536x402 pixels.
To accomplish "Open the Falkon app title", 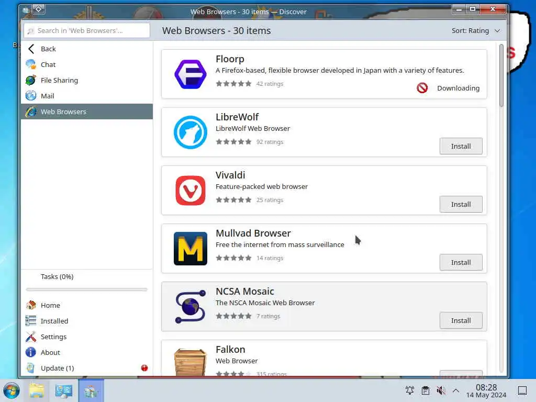I will click(x=230, y=349).
